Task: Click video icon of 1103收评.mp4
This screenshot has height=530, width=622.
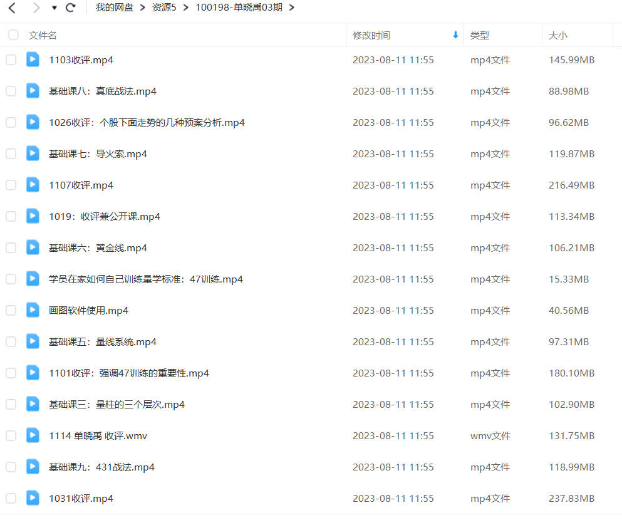Action: pos(33,60)
